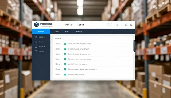Open the first sidebar label under the blue tab

pos(42,37)
